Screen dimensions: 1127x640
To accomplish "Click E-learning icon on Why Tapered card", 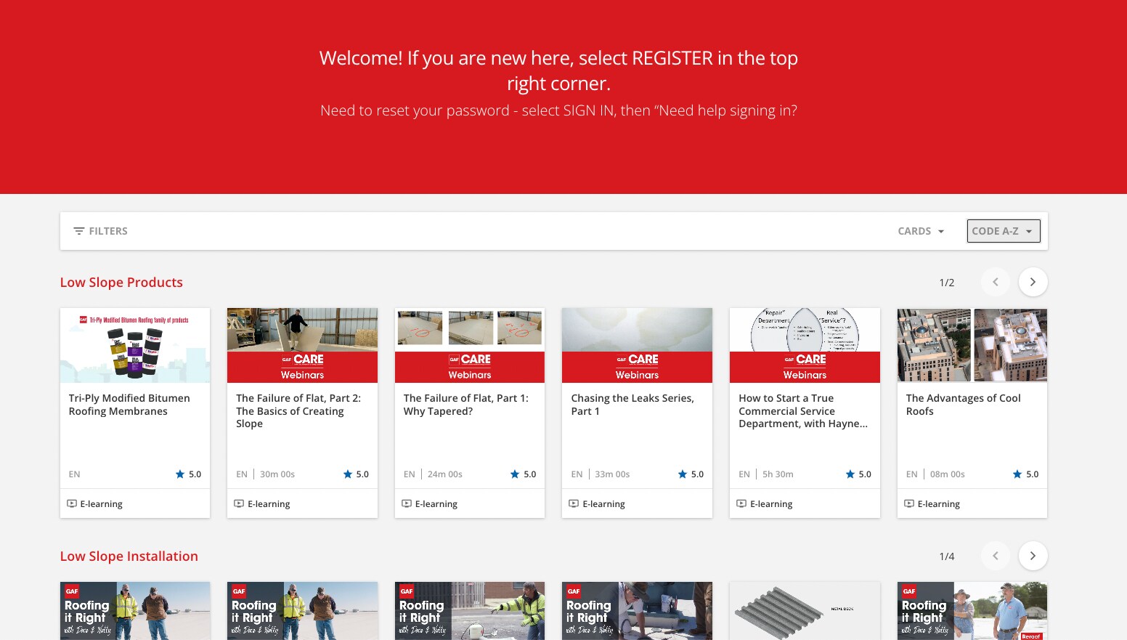I will coord(407,503).
